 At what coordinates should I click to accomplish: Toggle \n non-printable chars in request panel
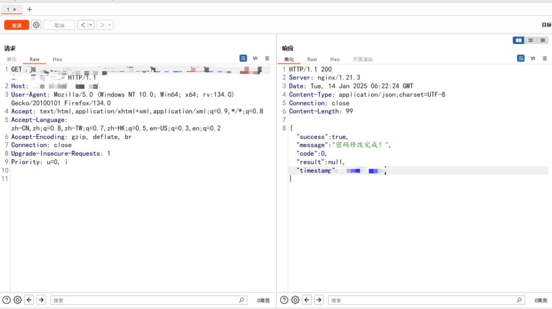click(x=255, y=58)
